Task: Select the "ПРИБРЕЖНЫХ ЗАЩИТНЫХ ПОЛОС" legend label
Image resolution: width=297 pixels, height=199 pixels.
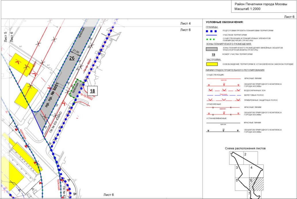Action: pyautogui.click(x=261, y=100)
